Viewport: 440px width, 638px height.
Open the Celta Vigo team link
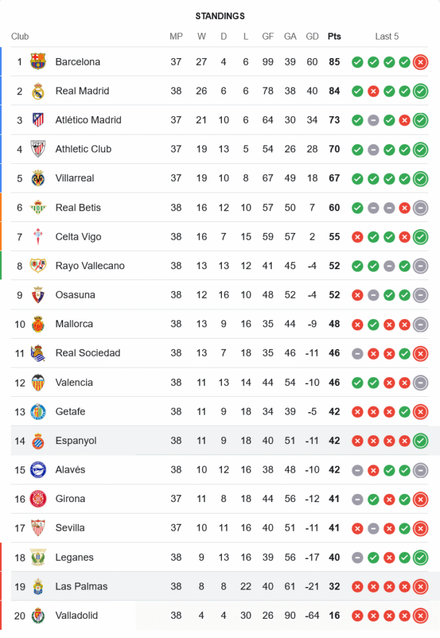(78, 237)
